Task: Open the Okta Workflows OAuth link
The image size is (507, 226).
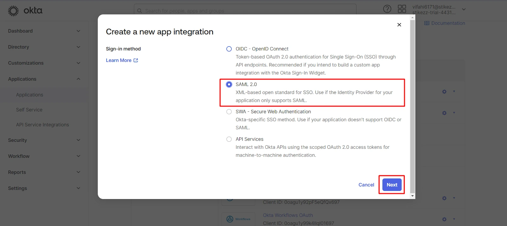Action: [288, 215]
